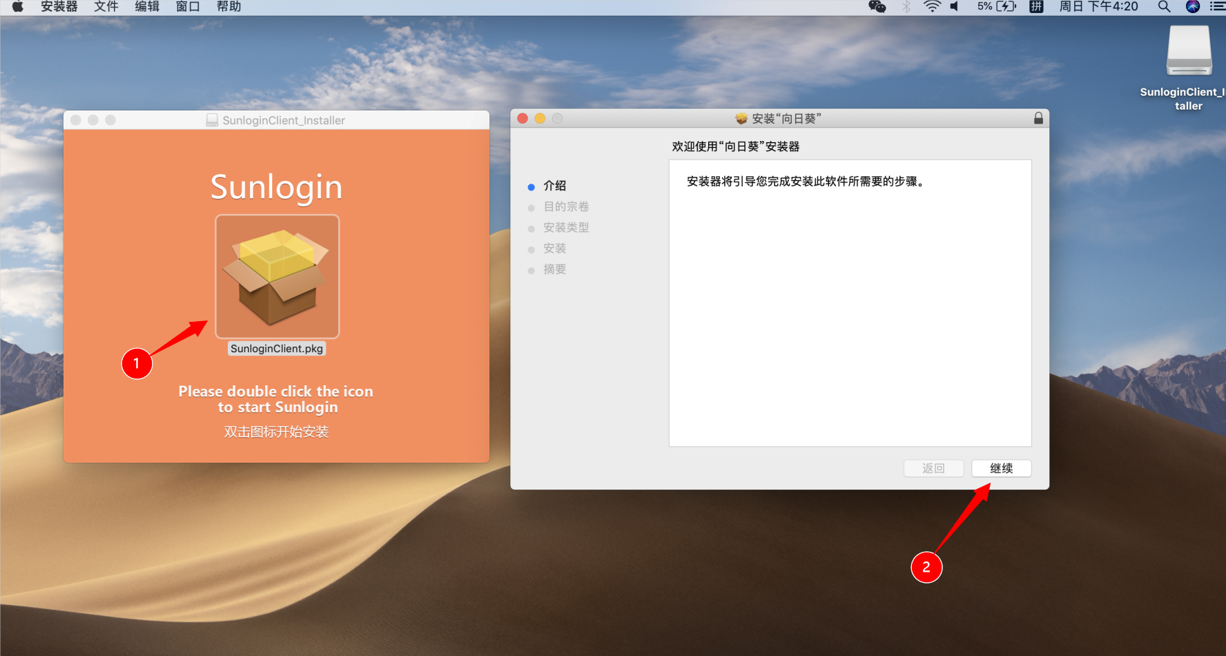Open the Pinyin input method menu
Viewport: 1226px width, 656px height.
(1036, 6)
